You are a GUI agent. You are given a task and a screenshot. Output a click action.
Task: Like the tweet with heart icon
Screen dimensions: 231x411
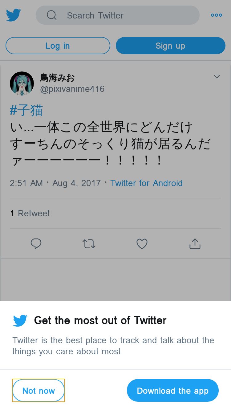pos(142,244)
